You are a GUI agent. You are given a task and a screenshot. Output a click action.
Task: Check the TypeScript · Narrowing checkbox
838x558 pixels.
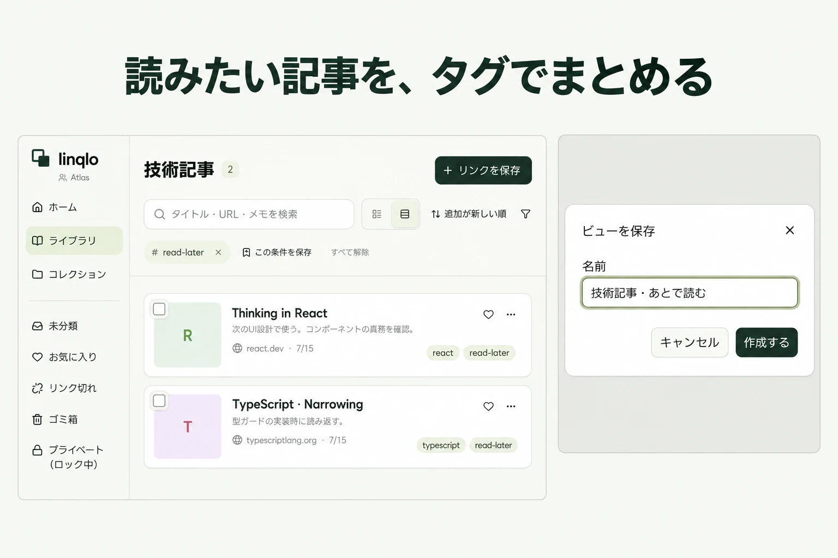tap(159, 401)
